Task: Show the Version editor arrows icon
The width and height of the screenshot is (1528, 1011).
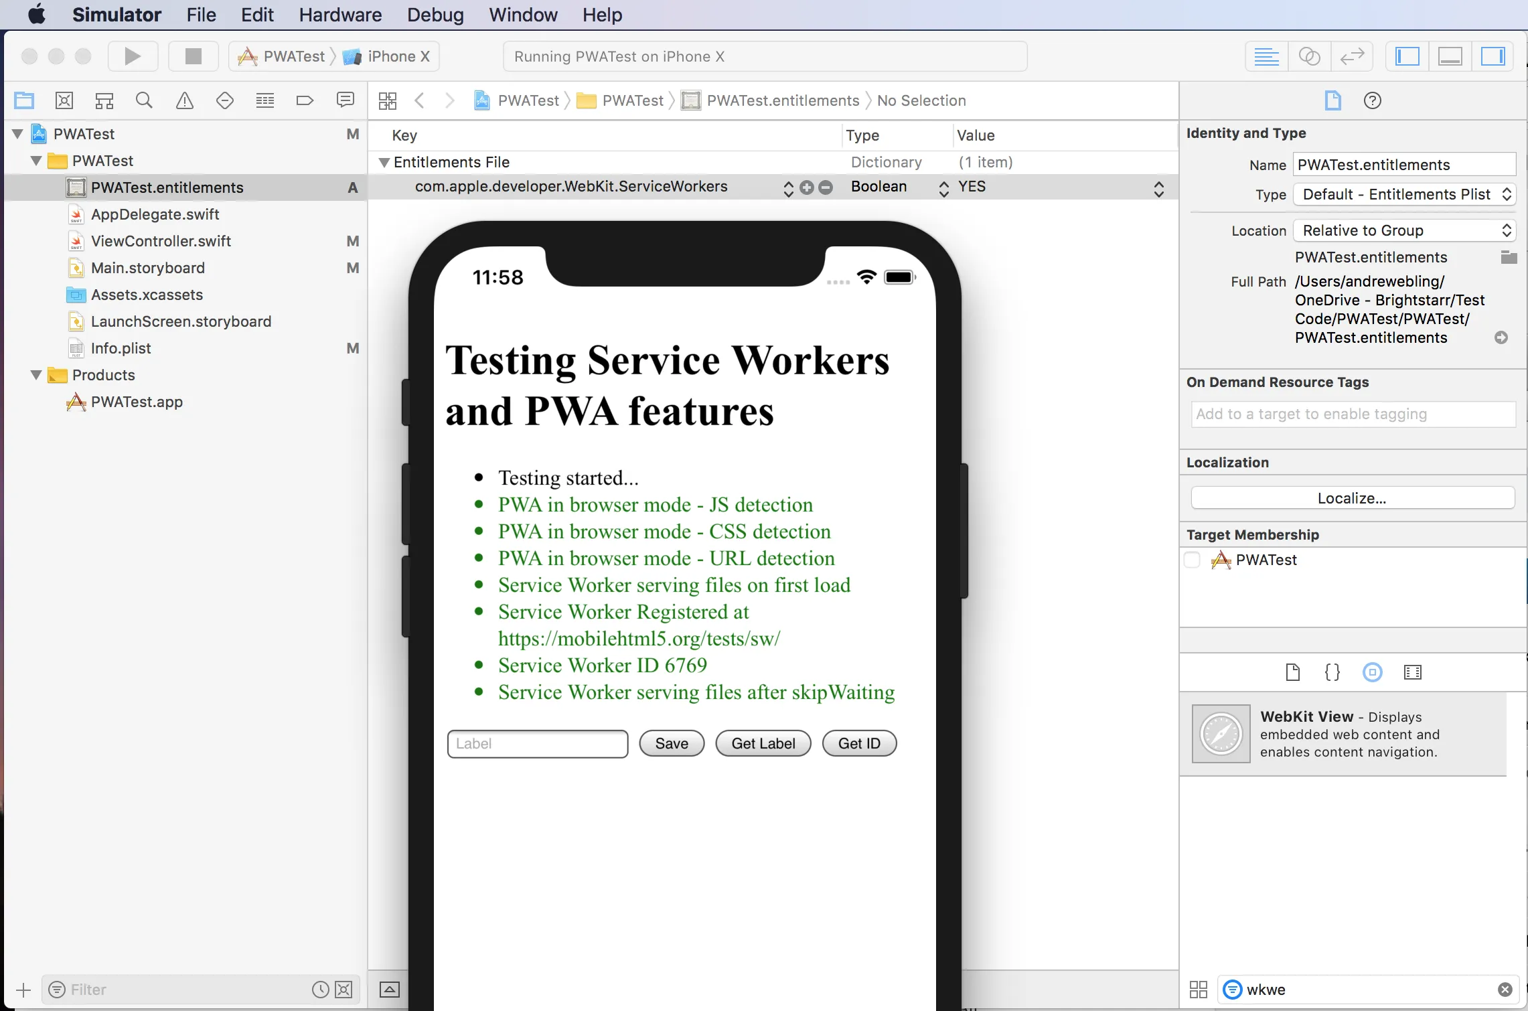Action: [x=1352, y=56]
